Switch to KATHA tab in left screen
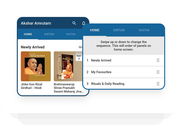Viewport: 182px width, 125px height. tap(71, 34)
